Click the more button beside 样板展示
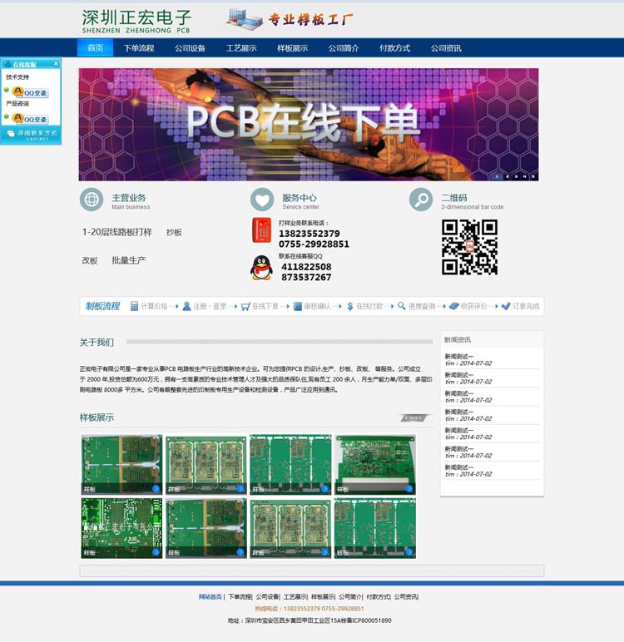Screen dimensions: 624x642 pos(414,417)
